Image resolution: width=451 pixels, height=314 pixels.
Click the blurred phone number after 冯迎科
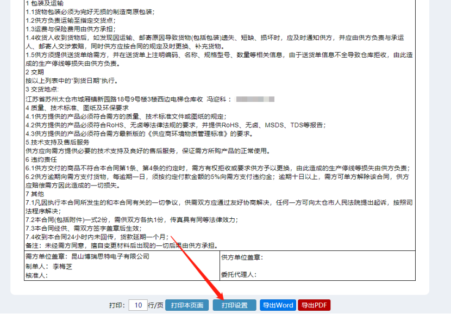(x=255, y=99)
